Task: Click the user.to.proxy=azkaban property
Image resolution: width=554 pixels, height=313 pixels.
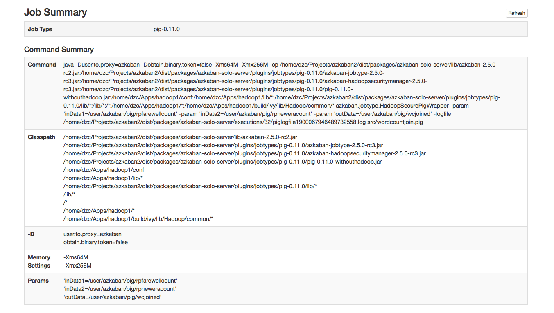Action: [93, 234]
